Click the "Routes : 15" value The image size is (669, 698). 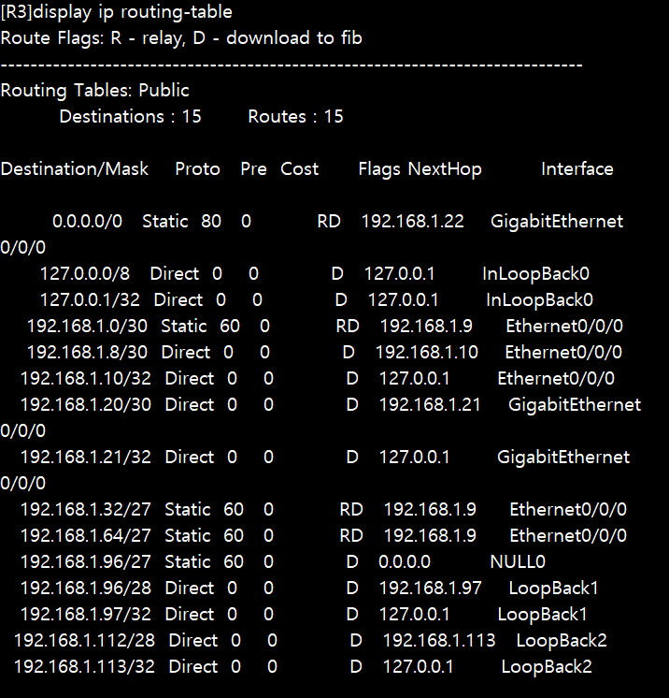(295, 117)
